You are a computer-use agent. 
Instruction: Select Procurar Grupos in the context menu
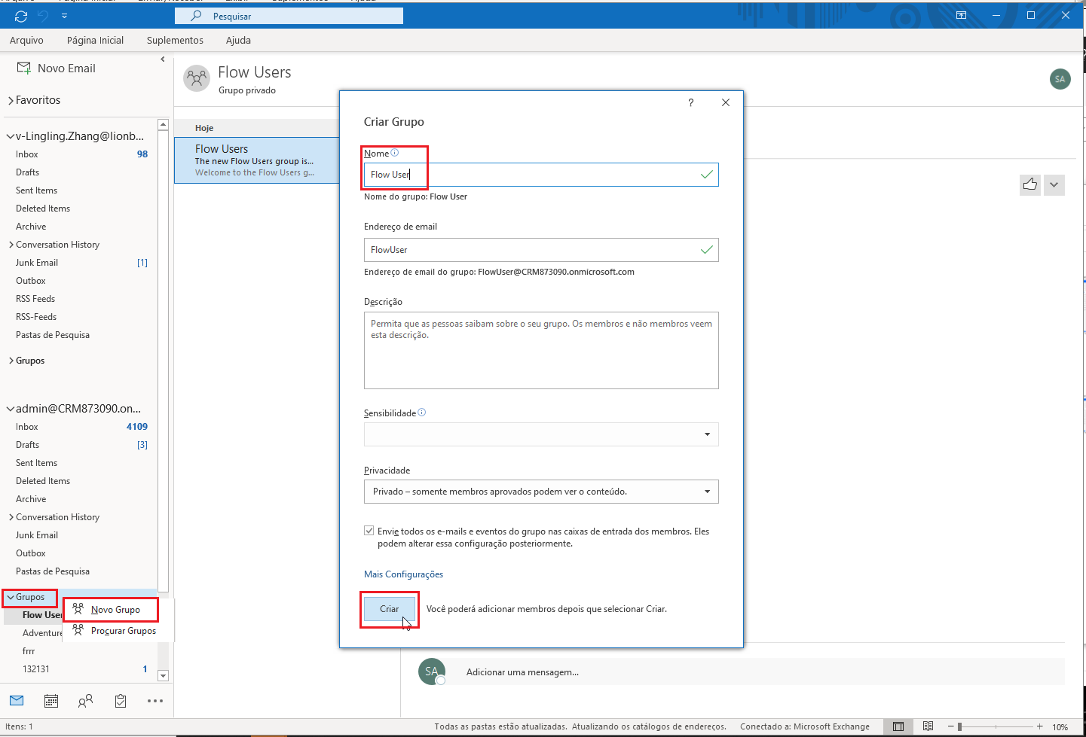[x=119, y=631]
